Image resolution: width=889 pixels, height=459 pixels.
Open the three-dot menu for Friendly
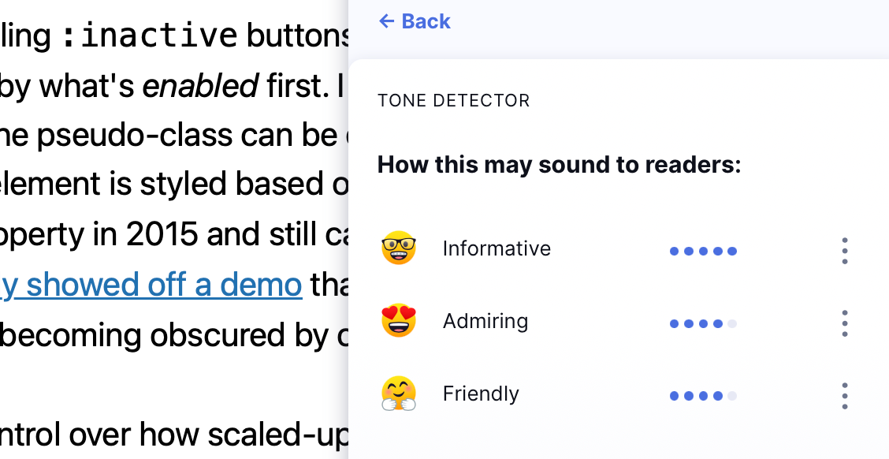click(844, 396)
